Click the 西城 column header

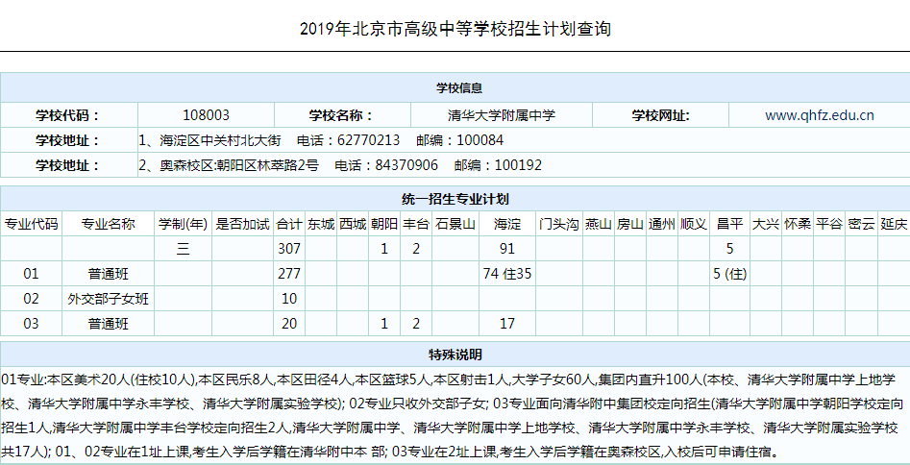[x=353, y=224]
